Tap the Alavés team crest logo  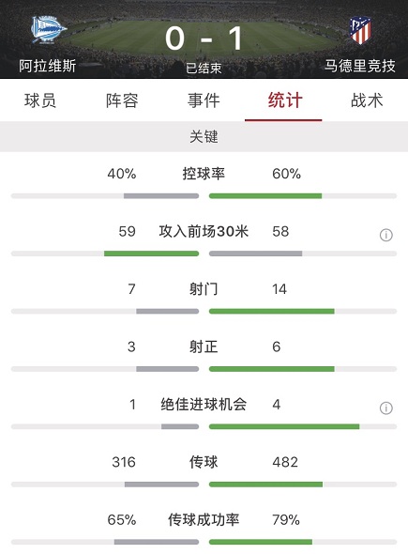pos(49,30)
